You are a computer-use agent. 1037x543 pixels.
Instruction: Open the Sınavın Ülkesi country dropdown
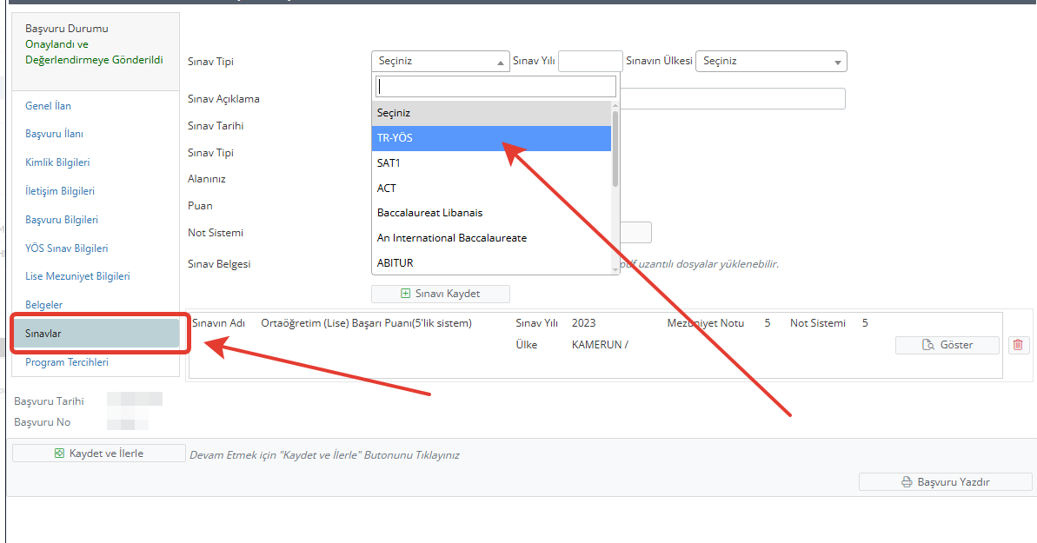point(771,62)
